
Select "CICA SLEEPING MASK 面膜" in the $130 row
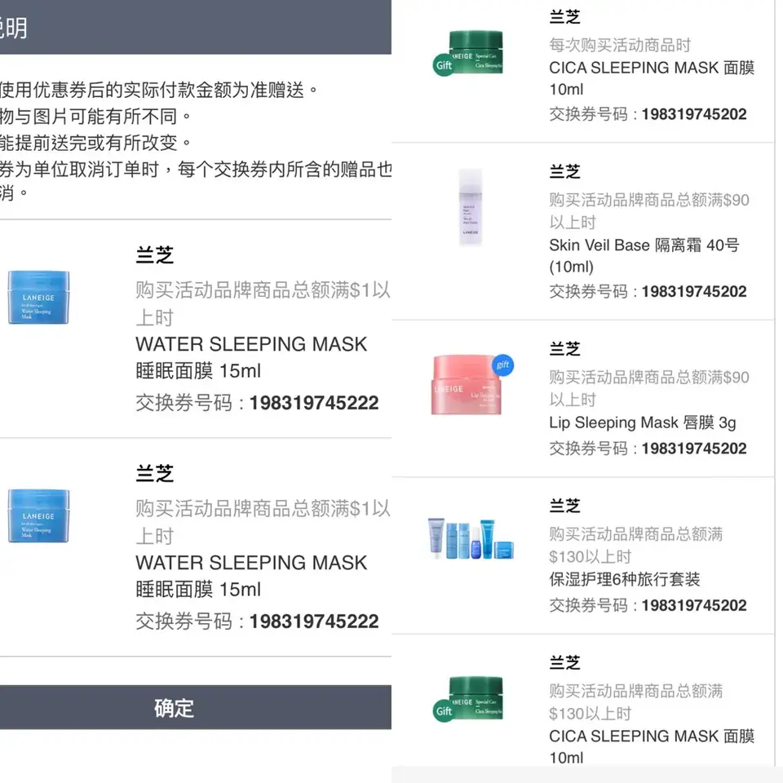(x=652, y=736)
